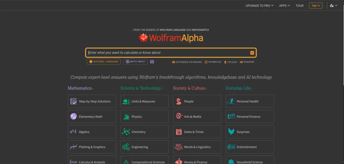The height and width of the screenshot is (164, 344).
Task: Click the Money & Finance piggy bank icon
Action: pyautogui.click(x=179, y=162)
